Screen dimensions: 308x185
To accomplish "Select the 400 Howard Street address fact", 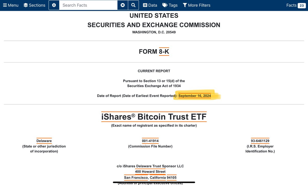I will coord(150,171).
